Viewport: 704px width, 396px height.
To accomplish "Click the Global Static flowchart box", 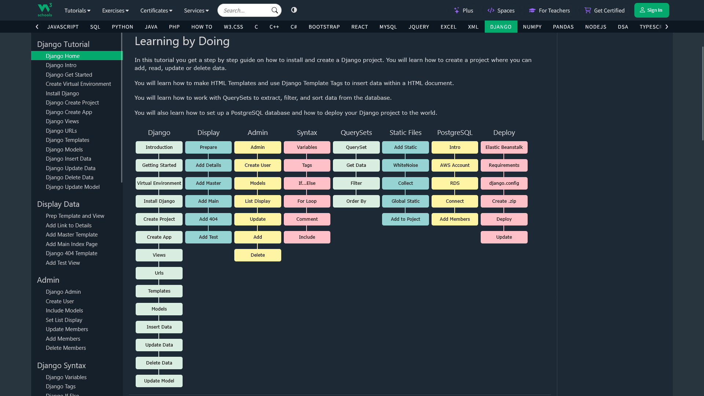I will point(406,201).
